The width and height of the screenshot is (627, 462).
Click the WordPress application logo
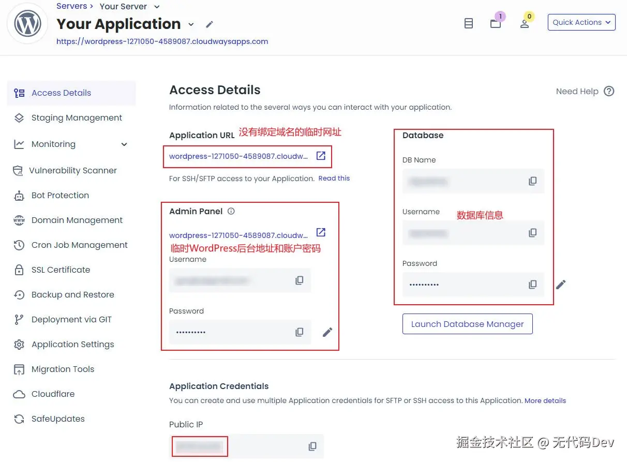coord(27,23)
